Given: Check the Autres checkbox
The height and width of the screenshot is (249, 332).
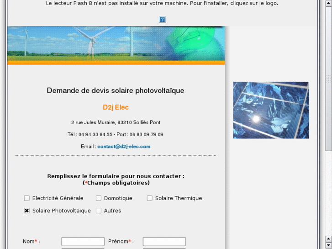Looking at the screenshot, I should (99, 211).
